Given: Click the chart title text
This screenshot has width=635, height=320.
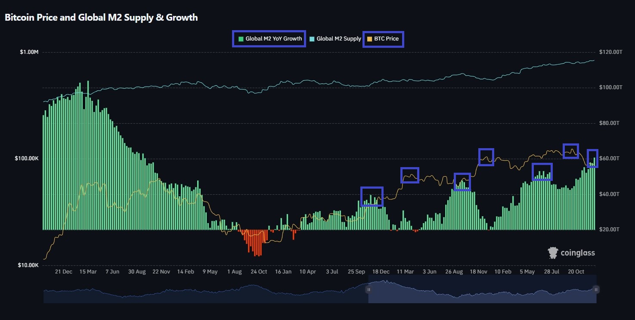Looking at the screenshot, I should pos(101,18).
